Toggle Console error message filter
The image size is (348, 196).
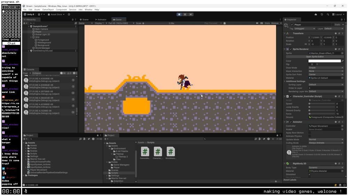point(75,73)
